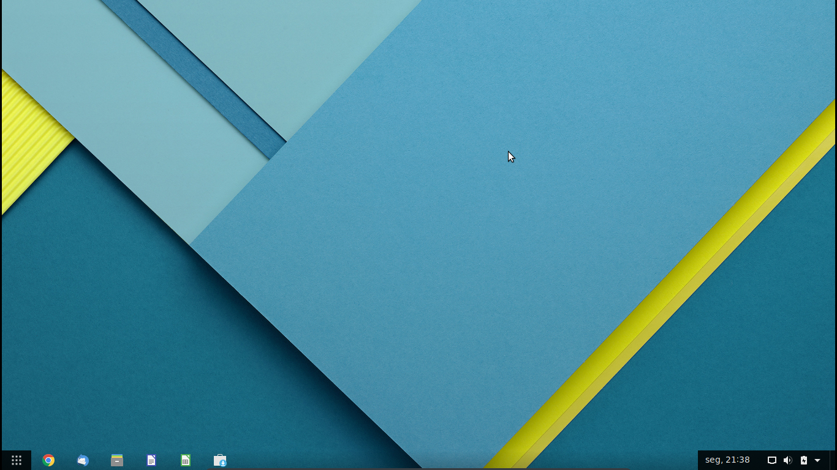The height and width of the screenshot is (470, 837).
Task: Check power mode via battery tray icon
Action: click(803, 460)
